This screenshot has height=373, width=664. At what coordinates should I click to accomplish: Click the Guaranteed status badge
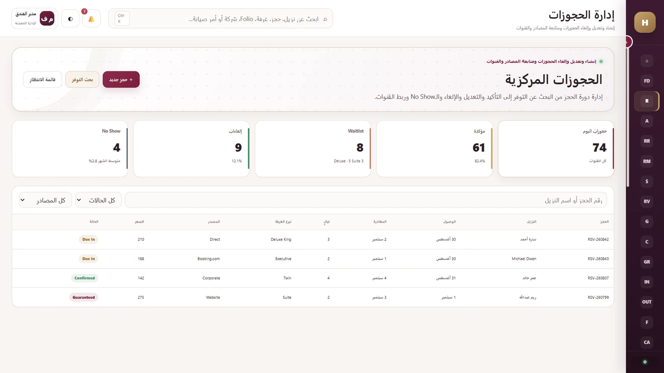84,298
